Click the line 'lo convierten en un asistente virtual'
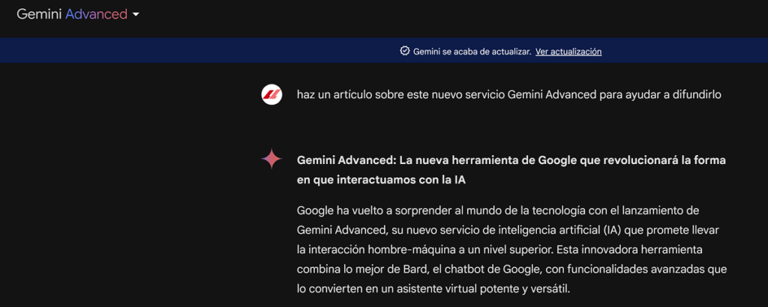The width and height of the screenshot is (768, 307). [433, 289]
